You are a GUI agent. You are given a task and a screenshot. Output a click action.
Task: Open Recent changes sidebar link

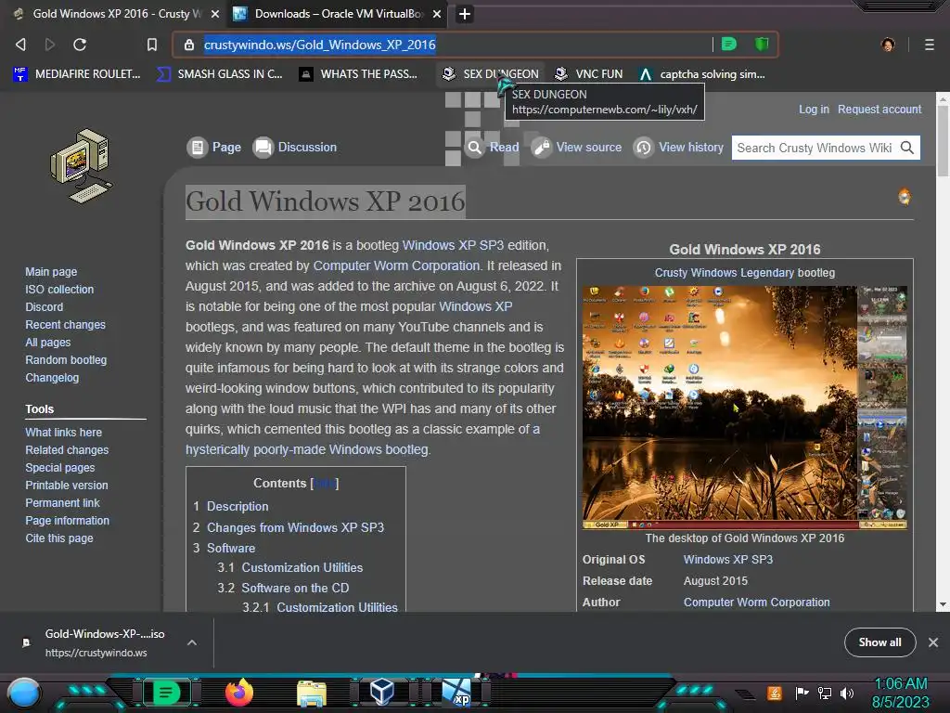click(x=66, y=324)
